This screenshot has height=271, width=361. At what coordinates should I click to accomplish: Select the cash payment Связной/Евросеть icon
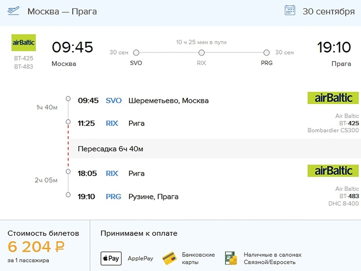pos(230,258)
